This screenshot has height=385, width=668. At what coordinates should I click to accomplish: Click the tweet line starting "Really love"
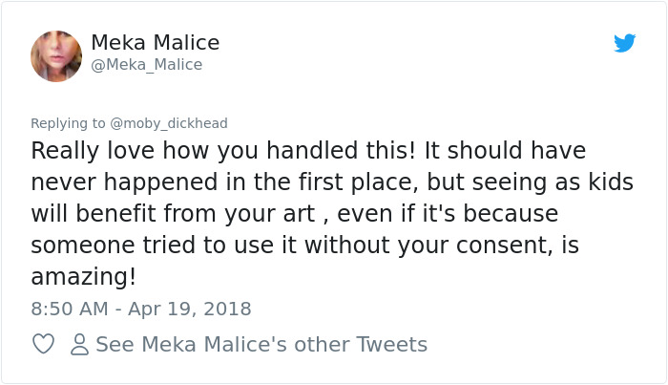(x=307, y=151)
